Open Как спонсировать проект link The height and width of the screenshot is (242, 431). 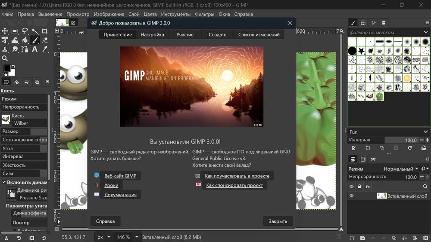click(x=234, y=185)
